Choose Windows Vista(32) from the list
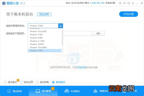The image size is (144, 96). point(45,31)
